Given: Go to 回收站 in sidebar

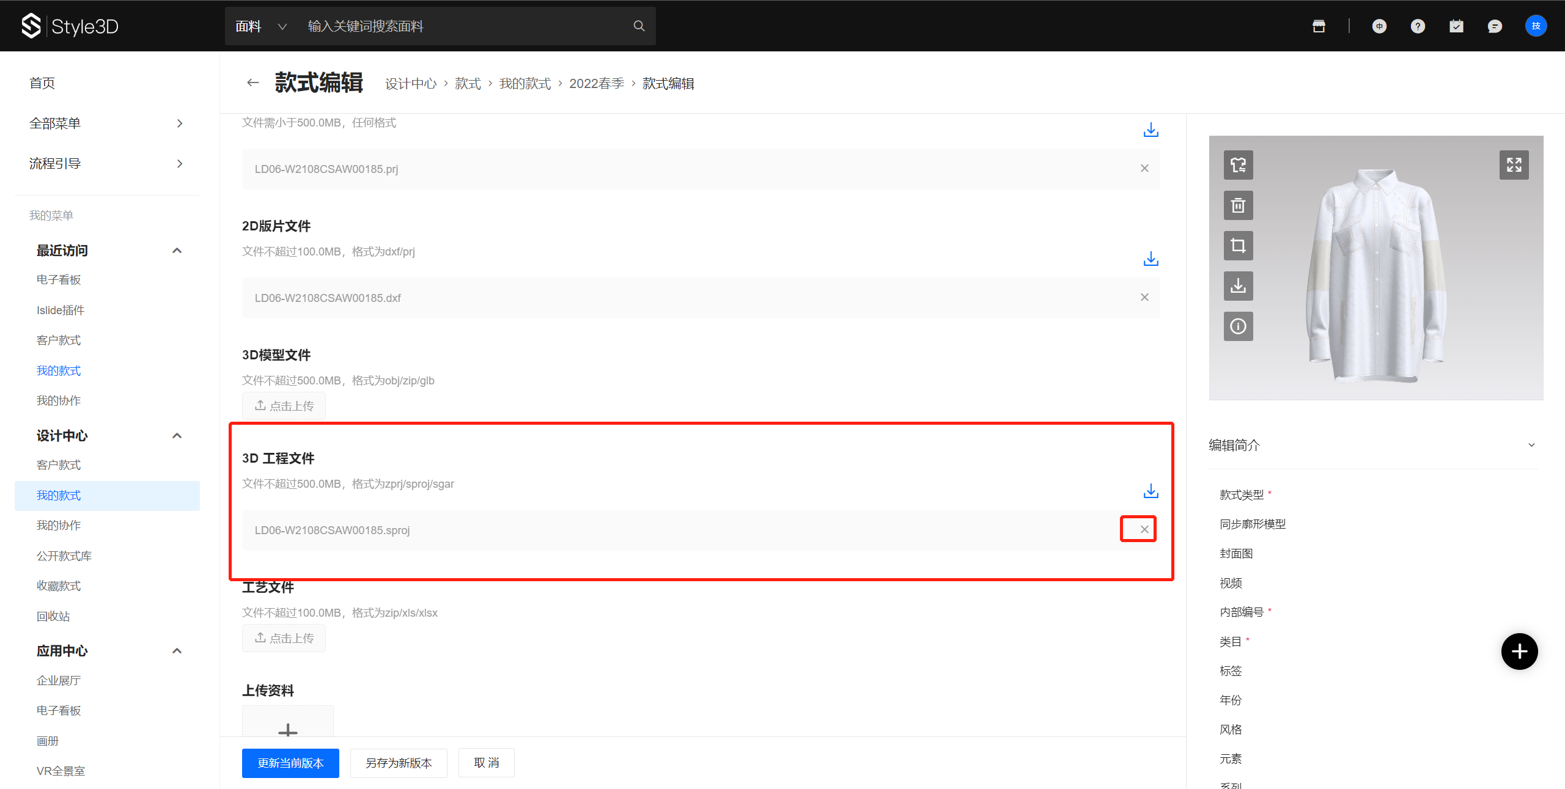Looking at the screenshot, I should pyautogui.click(x=53, y=616).
